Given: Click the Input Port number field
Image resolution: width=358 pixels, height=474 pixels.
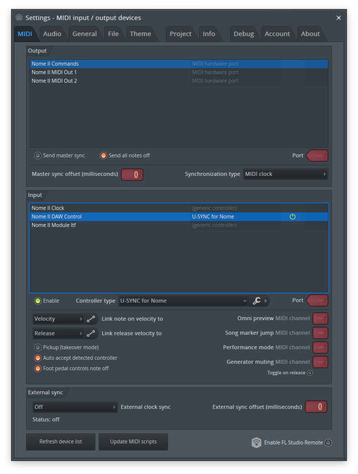Looking at the screenshot, I should click(x=318, y=301).
